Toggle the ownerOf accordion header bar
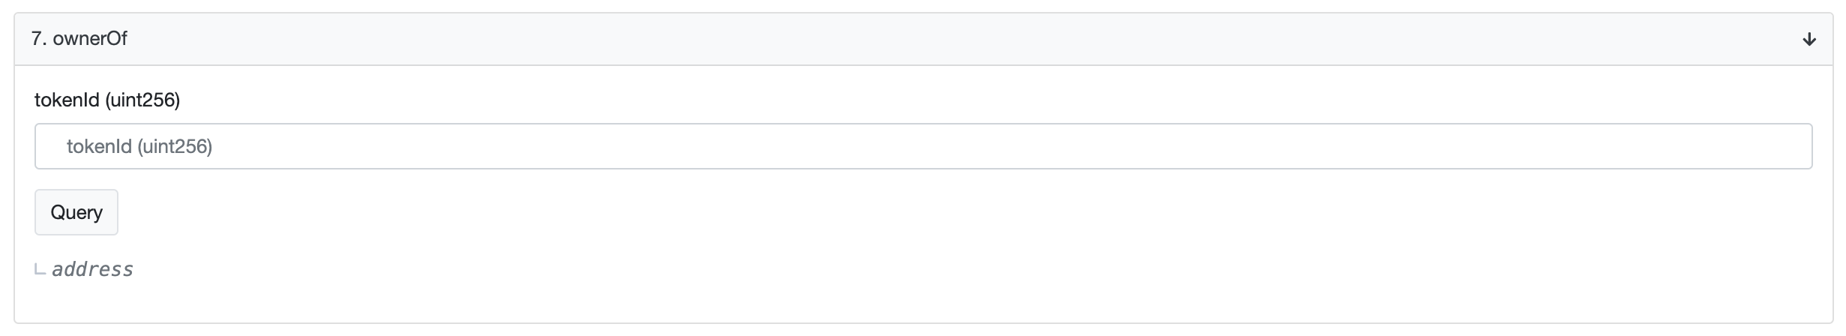The height and width of the screenshot is (336, 1846). (x=922, y=39)
